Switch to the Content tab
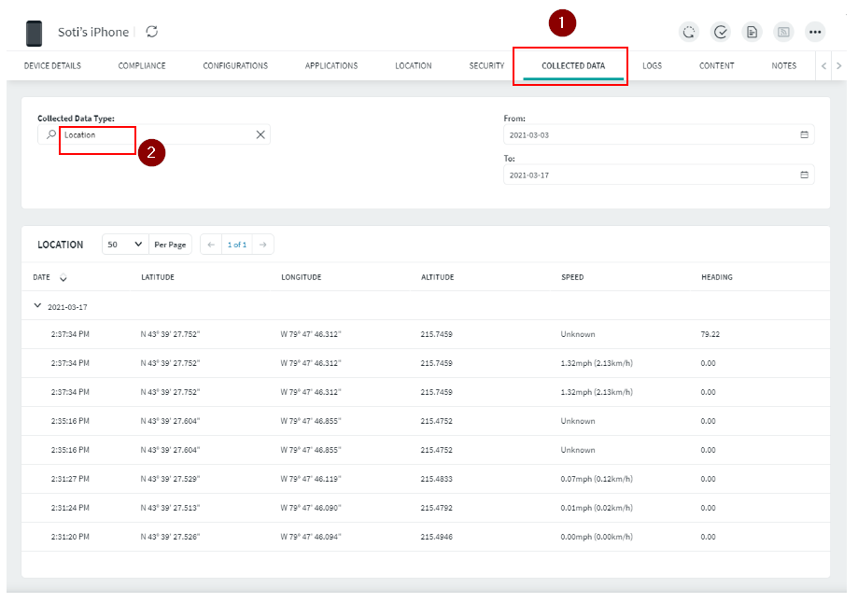Image resolution: width=858 pixels, height=603 pixels. coord(716,65)
